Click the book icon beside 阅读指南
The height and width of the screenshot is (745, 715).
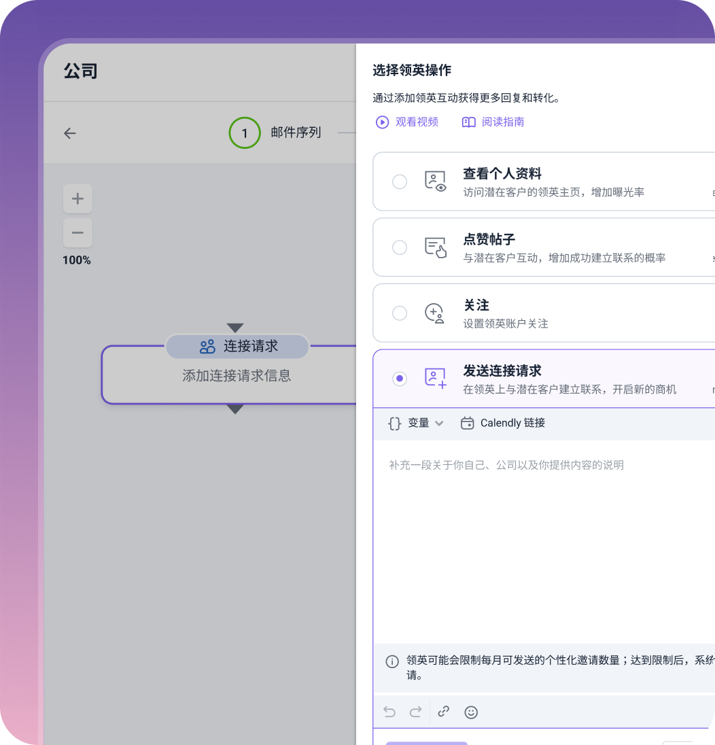tap(468, 122)
